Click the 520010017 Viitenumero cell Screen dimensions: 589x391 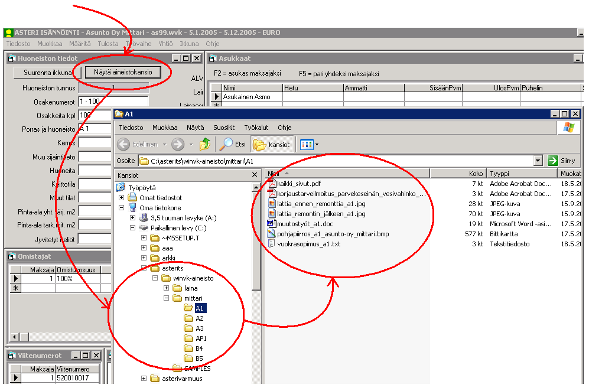pyautogui.click(x=77, y=377)
